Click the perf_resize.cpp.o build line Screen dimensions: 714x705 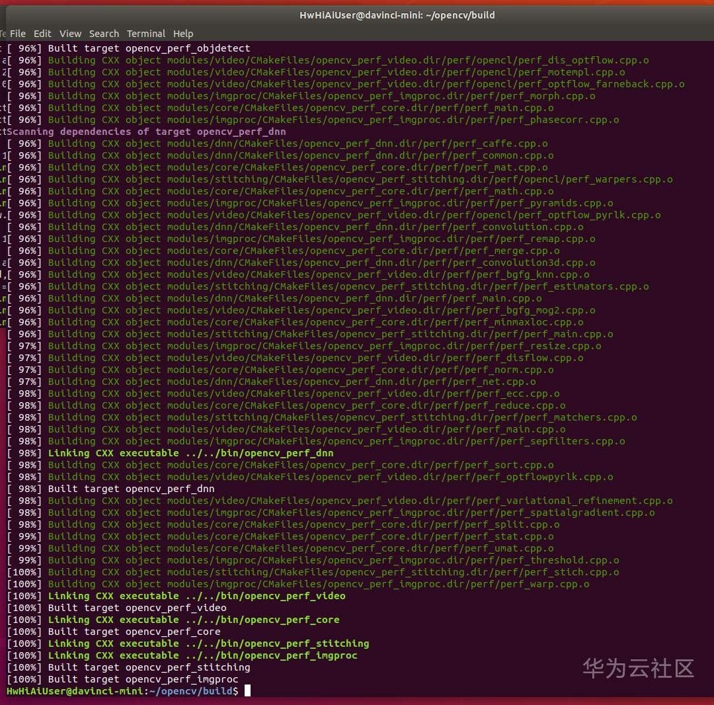pos(304,346)
